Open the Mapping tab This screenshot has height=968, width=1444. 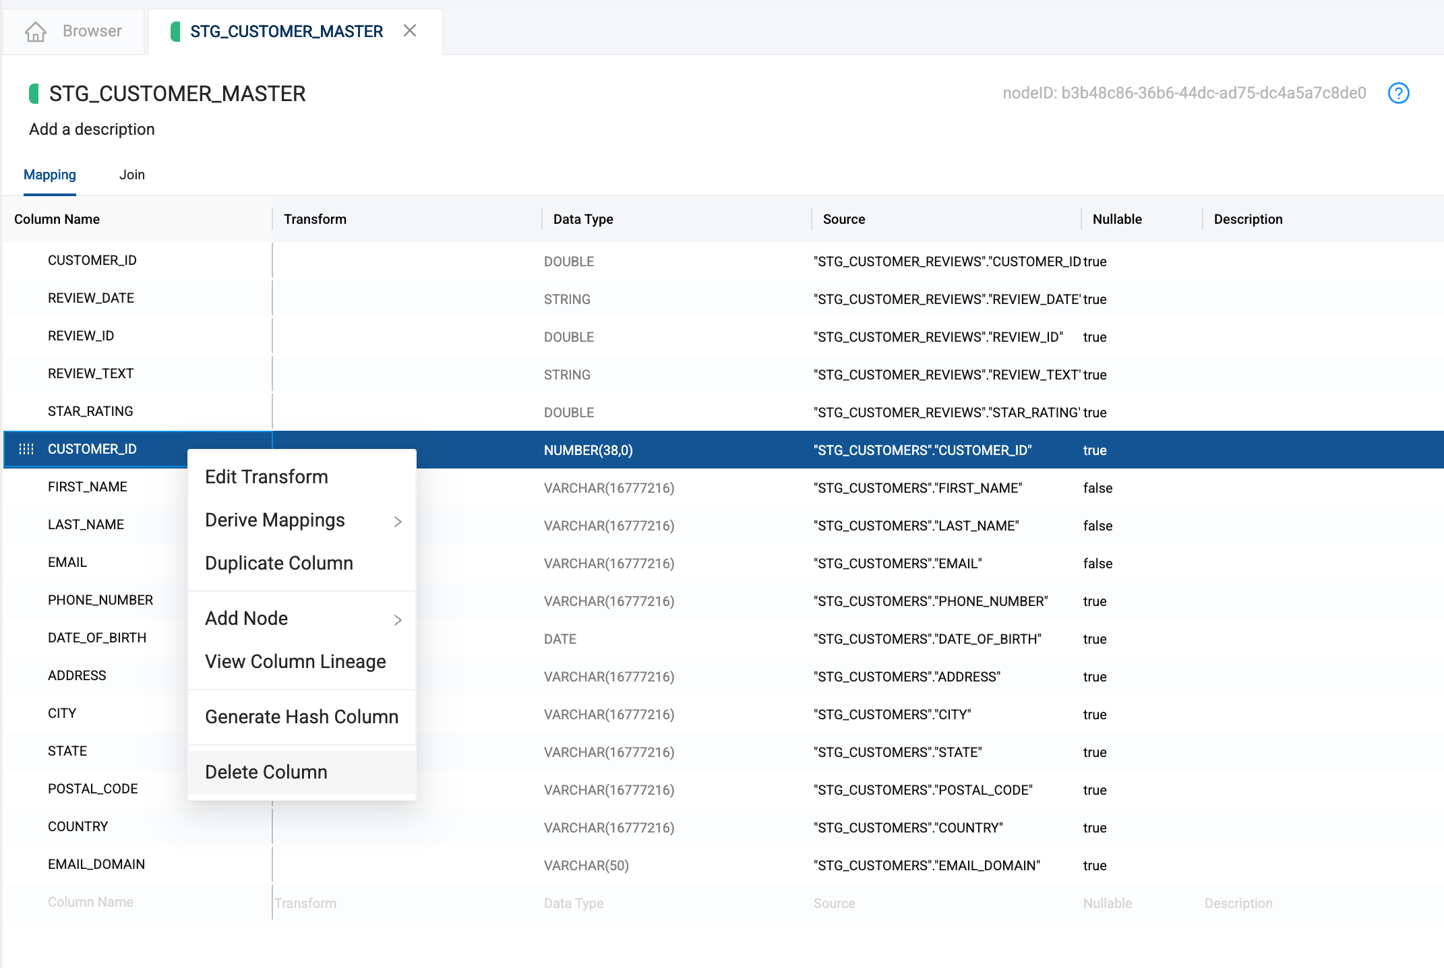point(50,175)
